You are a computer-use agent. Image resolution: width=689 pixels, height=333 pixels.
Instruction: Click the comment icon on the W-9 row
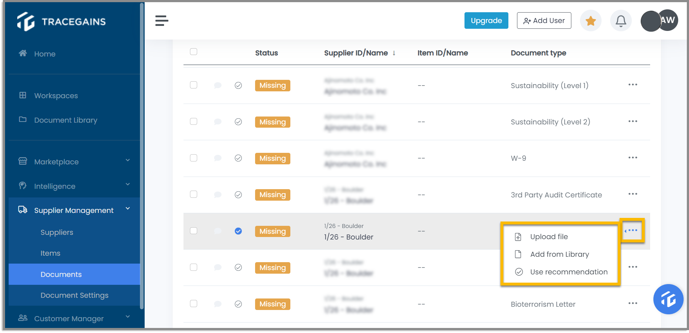217,158
